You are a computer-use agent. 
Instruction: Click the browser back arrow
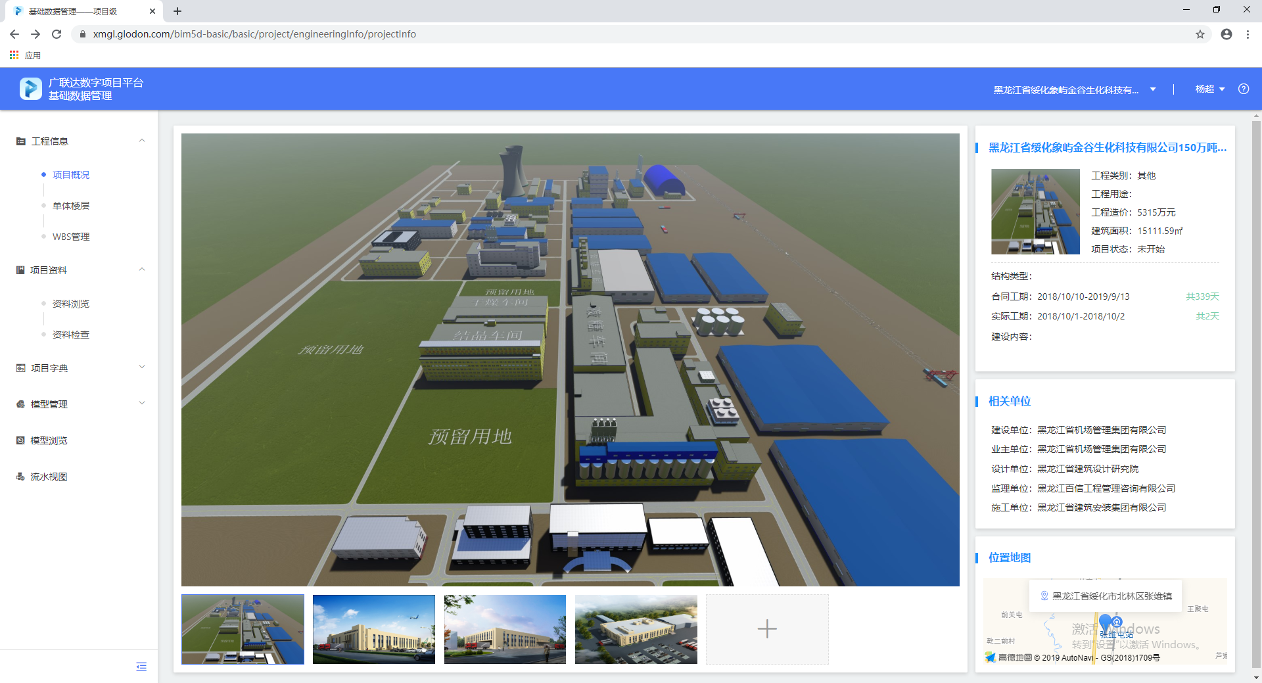14,34
